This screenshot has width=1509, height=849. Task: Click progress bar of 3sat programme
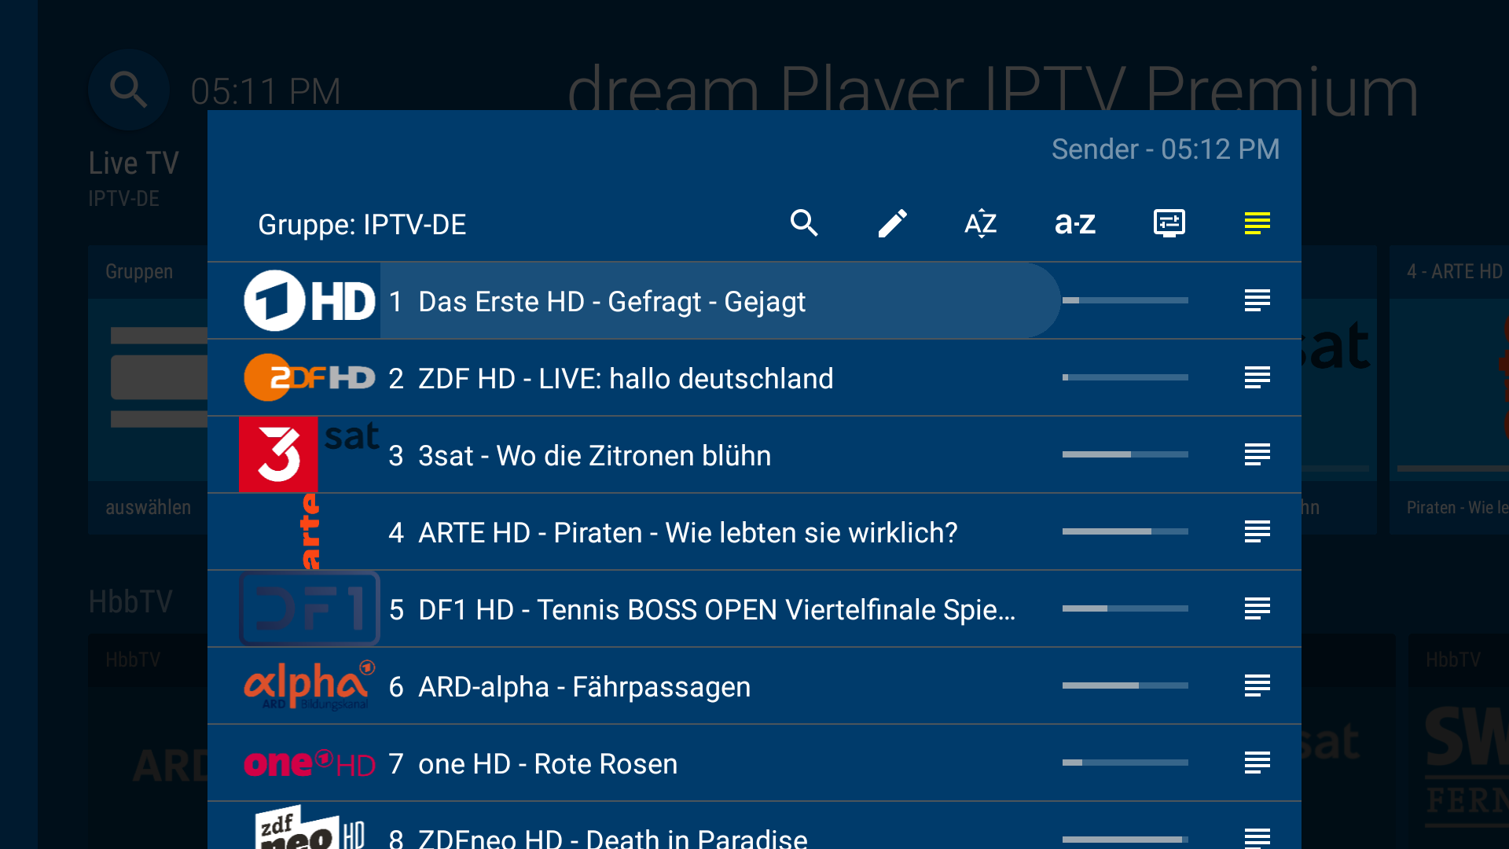1125,454
